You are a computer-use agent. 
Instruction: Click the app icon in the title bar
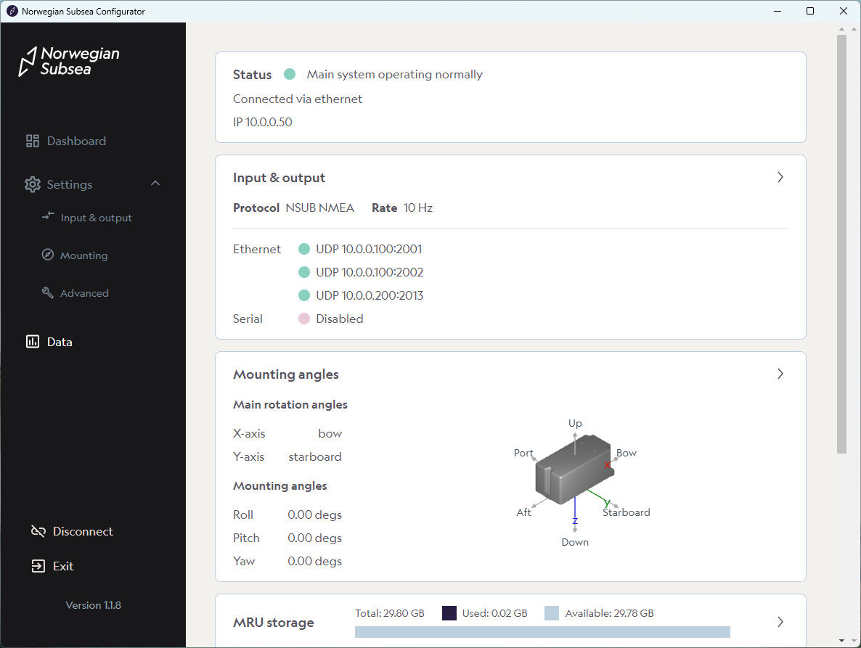[x=12, y=11]
